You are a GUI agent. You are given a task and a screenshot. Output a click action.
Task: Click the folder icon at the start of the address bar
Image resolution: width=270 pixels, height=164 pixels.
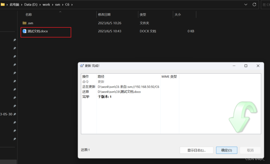[x=3, y=4]
